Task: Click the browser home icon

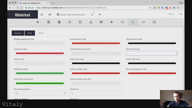Action: [22, 7]
